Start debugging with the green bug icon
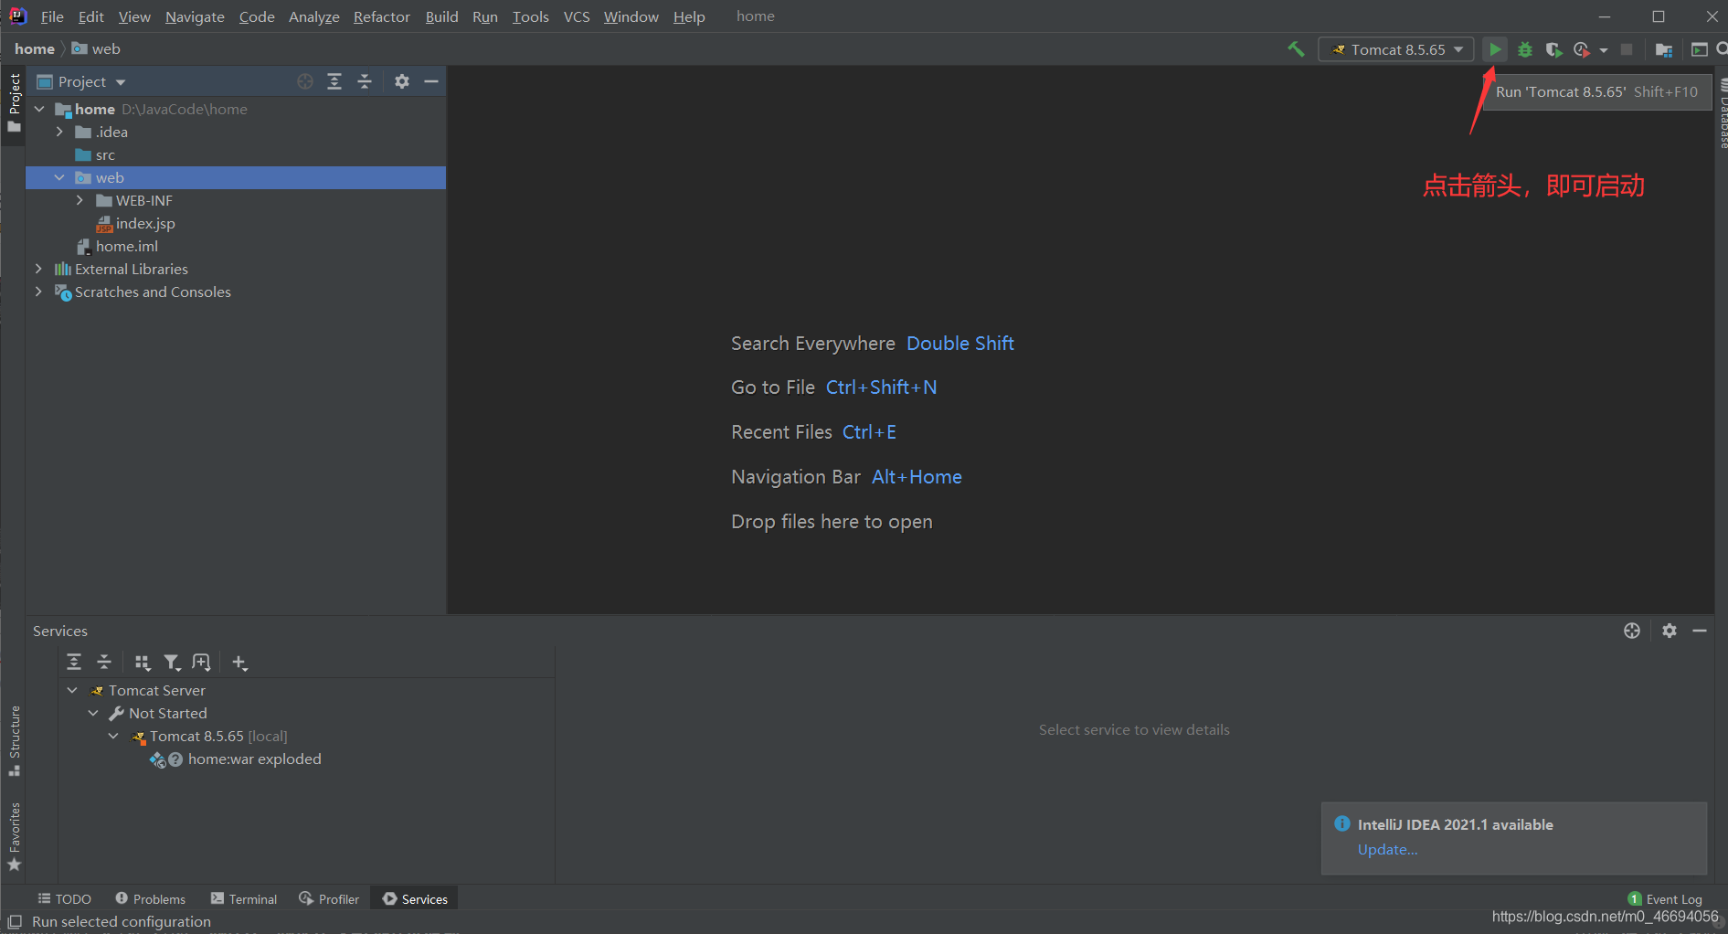 (1525, 49)
